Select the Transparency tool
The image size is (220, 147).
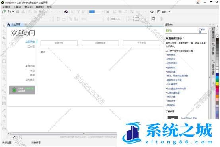[4, 103]
